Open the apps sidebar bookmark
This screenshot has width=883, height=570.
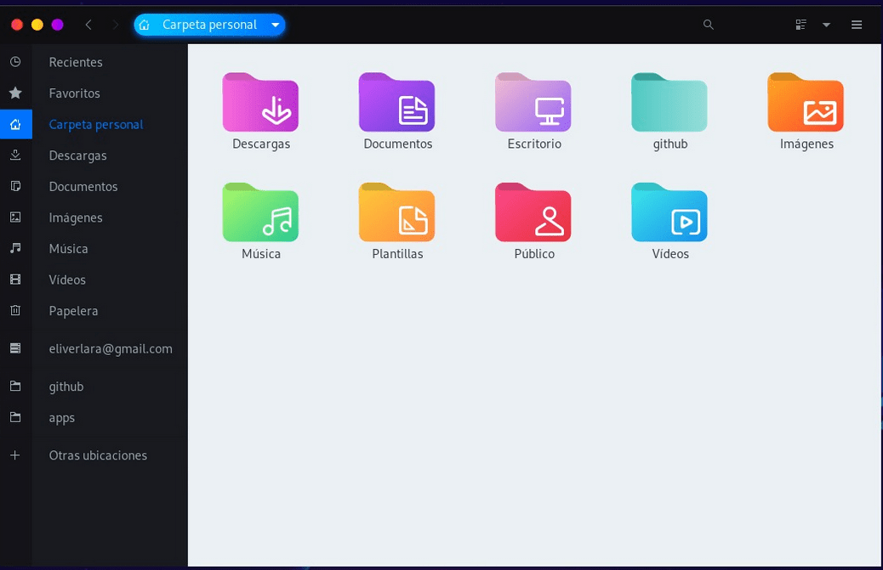(x=61, y=418)
